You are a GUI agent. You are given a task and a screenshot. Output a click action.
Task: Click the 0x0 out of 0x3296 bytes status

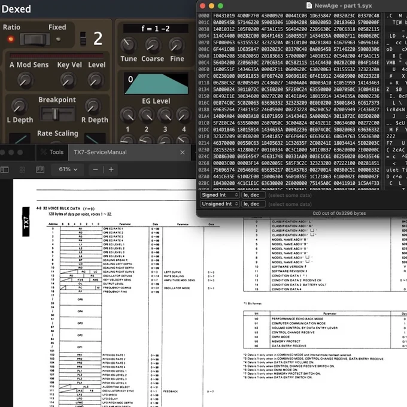coord(339,213)
